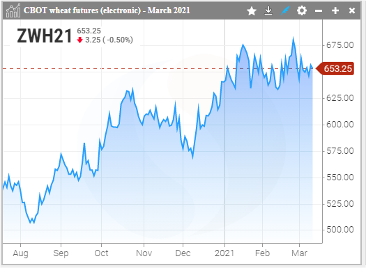
Task: Click the Aug label on time axis
Action: tap(20, 253)
